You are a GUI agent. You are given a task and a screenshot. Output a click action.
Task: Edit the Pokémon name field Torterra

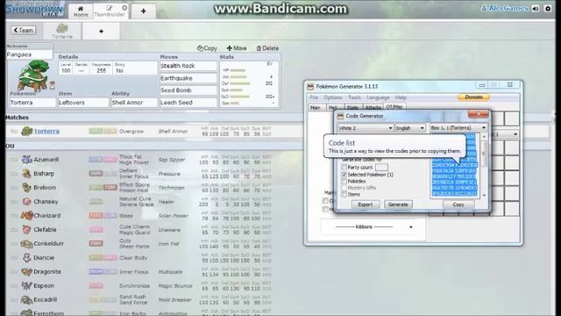tap(32, 103)
